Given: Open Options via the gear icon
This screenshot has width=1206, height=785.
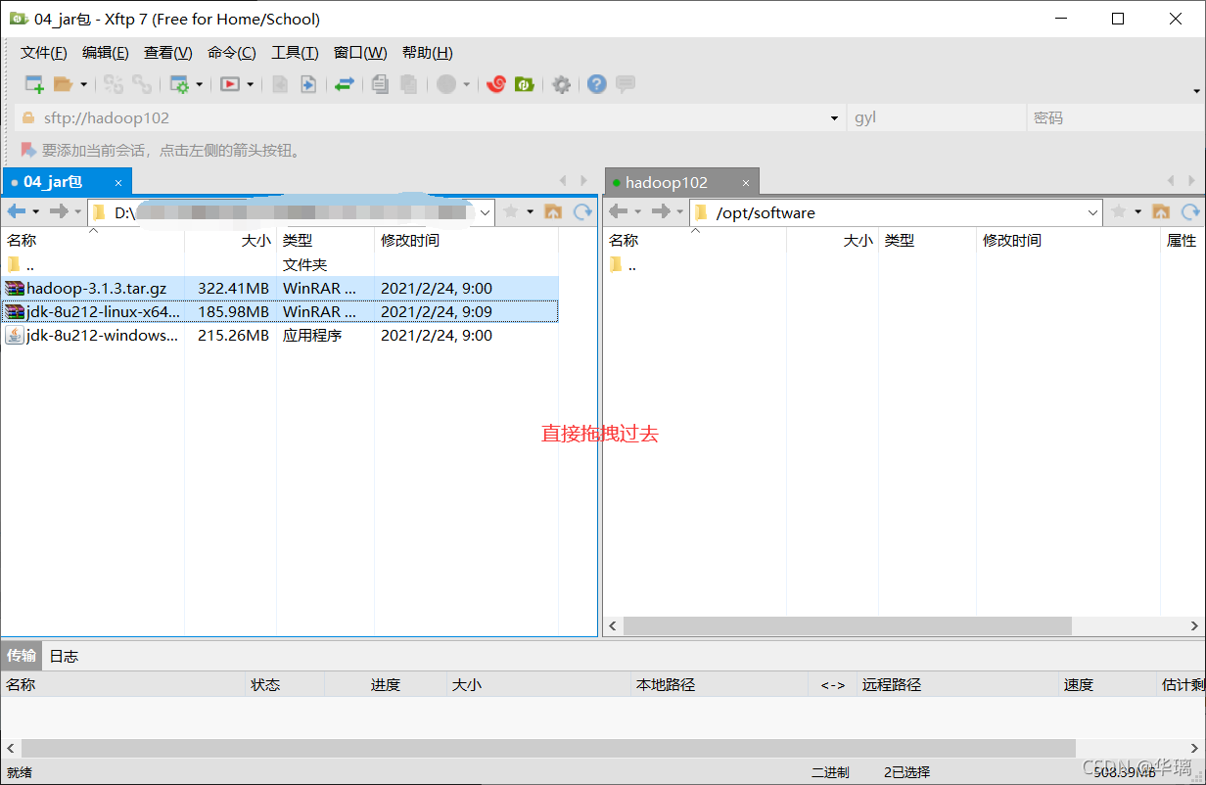Looking at the screenshot, I should click(x=561, y=84).
